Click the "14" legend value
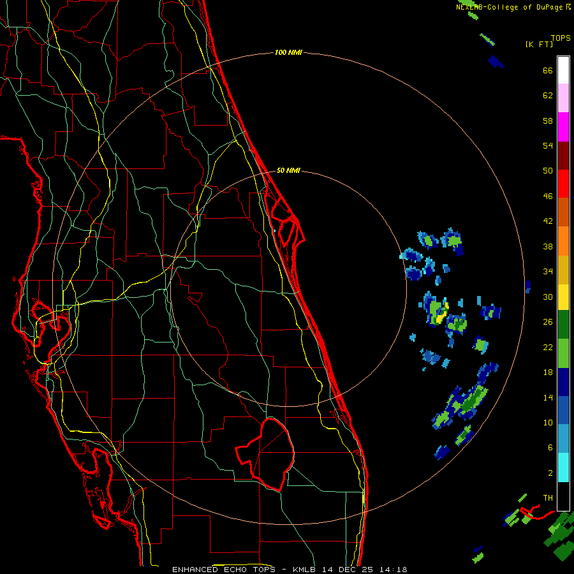The width and height of the screenshot is (574, 574). tap(548, 397)
